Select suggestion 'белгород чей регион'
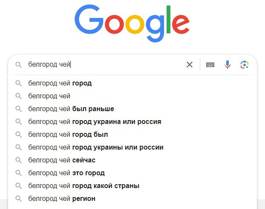 [x=62, y=199]
